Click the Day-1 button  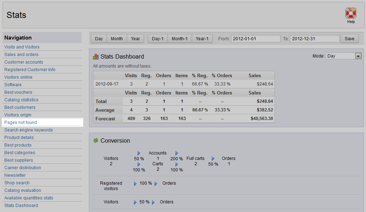click(157, 39)
